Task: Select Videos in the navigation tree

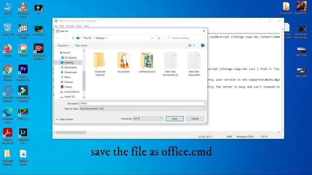Action: (68, 87)
